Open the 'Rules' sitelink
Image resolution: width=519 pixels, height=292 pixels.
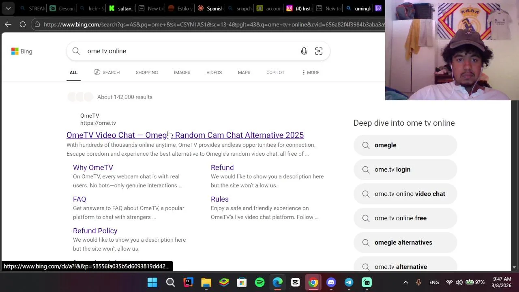(220, 199)
